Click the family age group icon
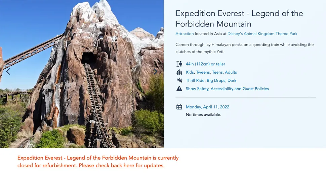 point(179,72)
